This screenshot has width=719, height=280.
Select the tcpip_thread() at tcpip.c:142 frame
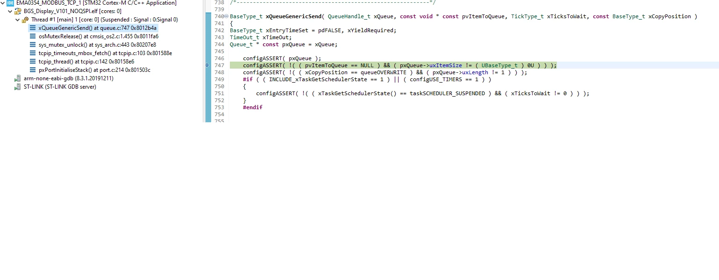click(86, 62)
